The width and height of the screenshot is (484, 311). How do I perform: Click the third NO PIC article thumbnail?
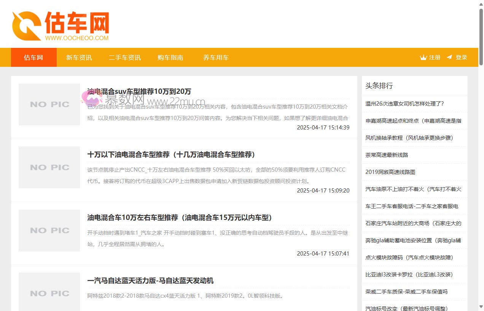tap(49, 230)
